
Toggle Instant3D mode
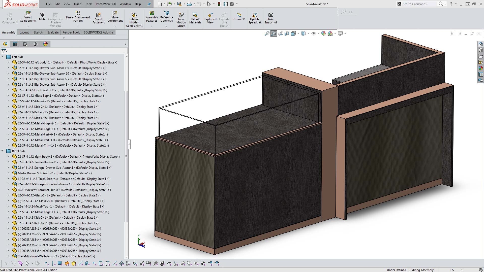click(239, 17)
